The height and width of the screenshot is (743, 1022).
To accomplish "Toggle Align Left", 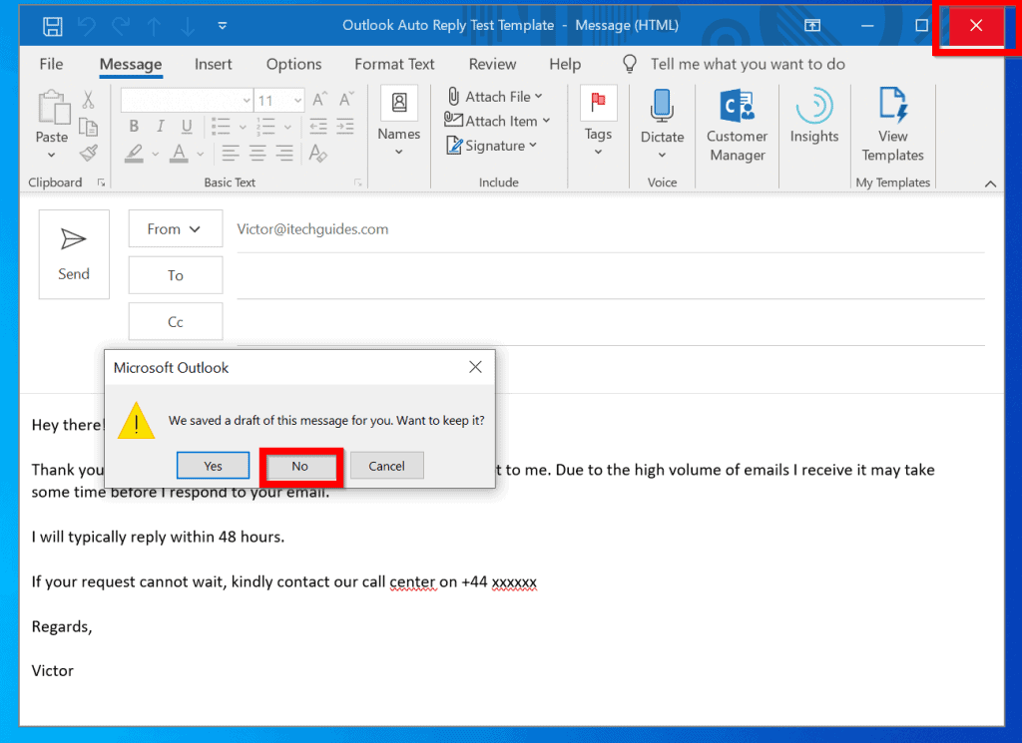I will pos(230,153).
